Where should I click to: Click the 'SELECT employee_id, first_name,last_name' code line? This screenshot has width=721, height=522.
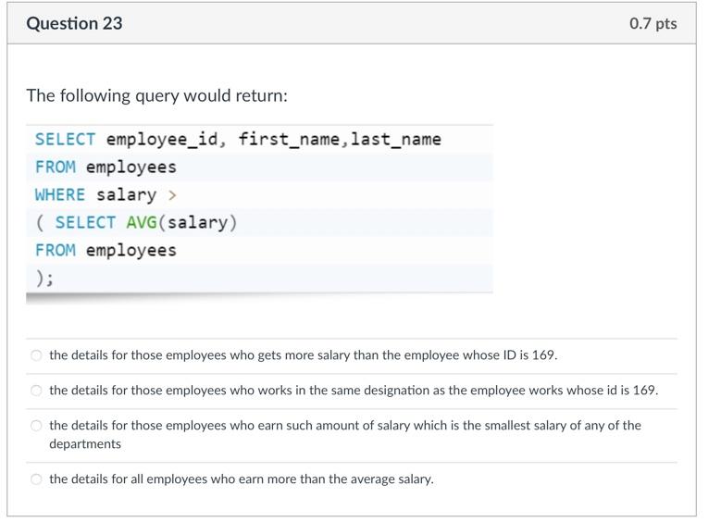(238, 140)
